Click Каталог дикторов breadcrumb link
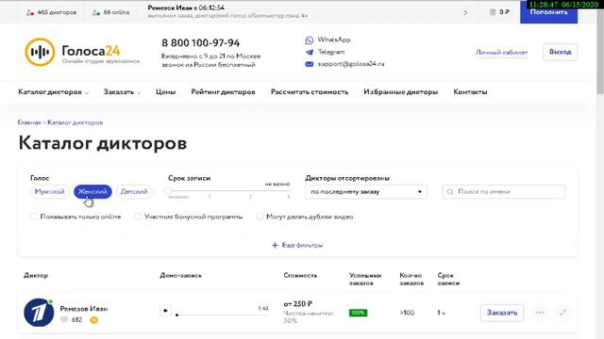The width and height of the screenshot is (604, 339). pos(75,122)
